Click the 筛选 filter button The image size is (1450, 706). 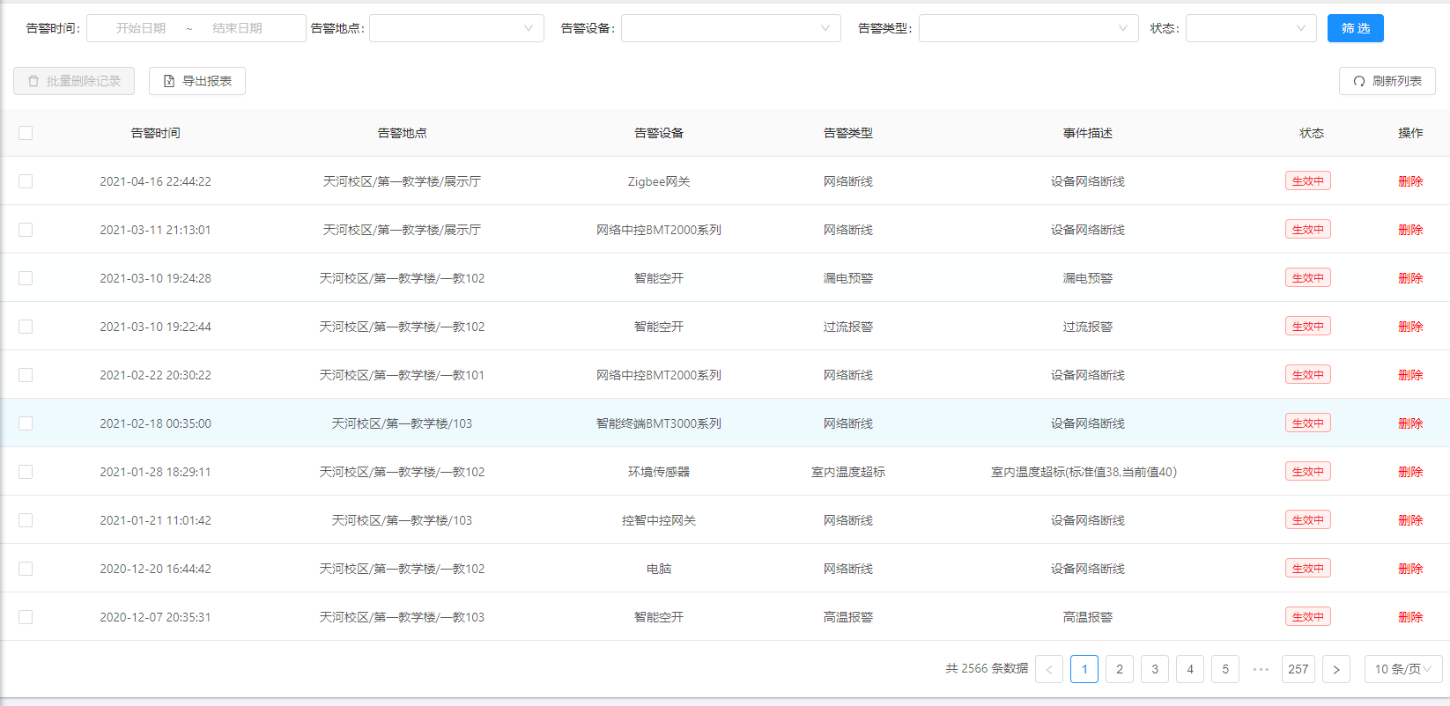point(1355,28)
